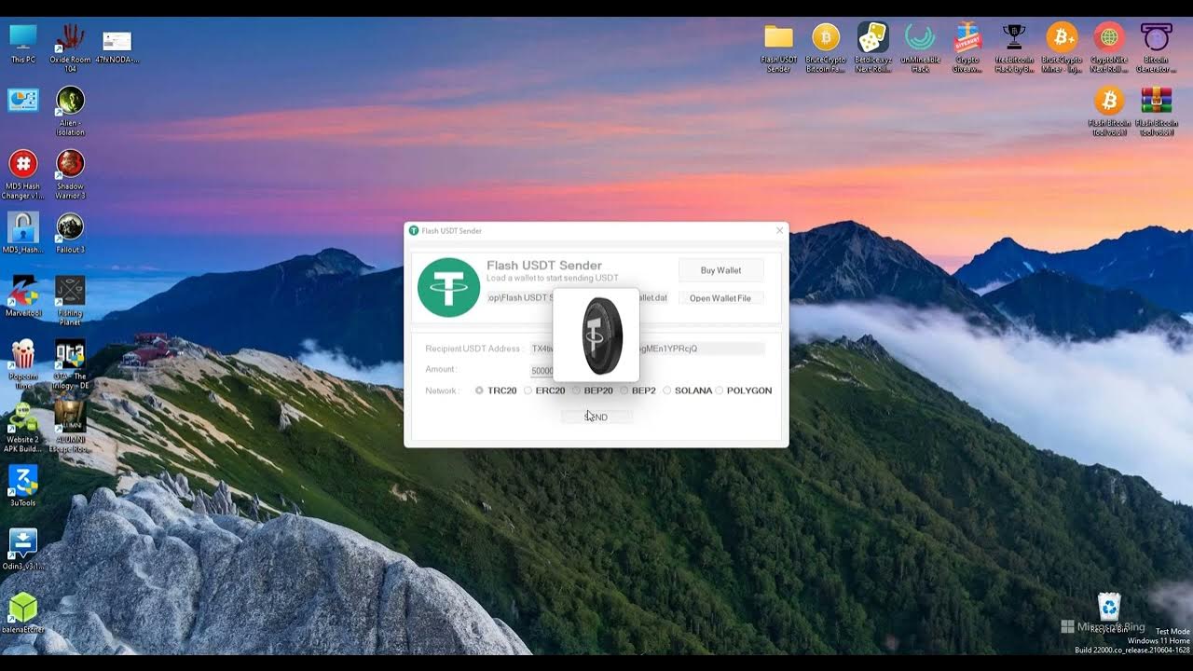The width and height of the screenshot is (1193, 671).
Task: Launch the Fishing Planet shortcut
Action: click(x=70, y=300)
